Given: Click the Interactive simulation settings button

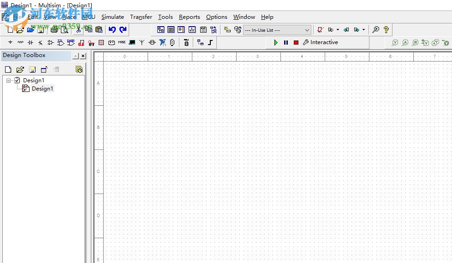Looking at the screenshot, I should point(321,42).
